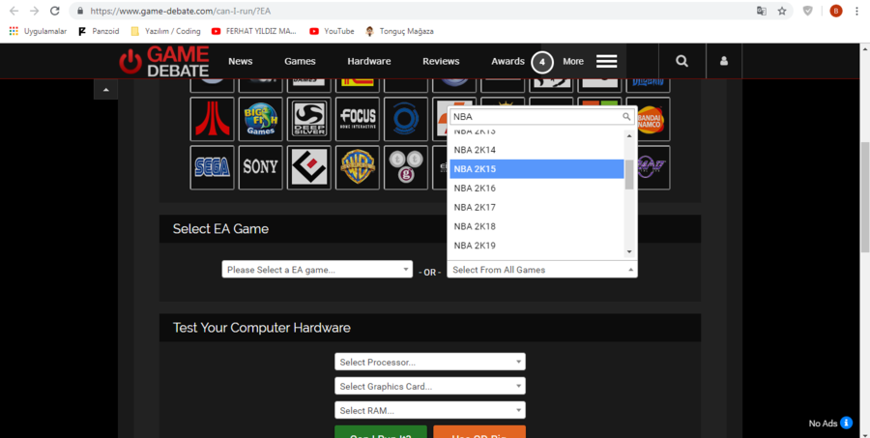Viewport: 870px width, 438px height.
Task: Open the Chrome profile avatar B
Action: [x=835, y=11]
